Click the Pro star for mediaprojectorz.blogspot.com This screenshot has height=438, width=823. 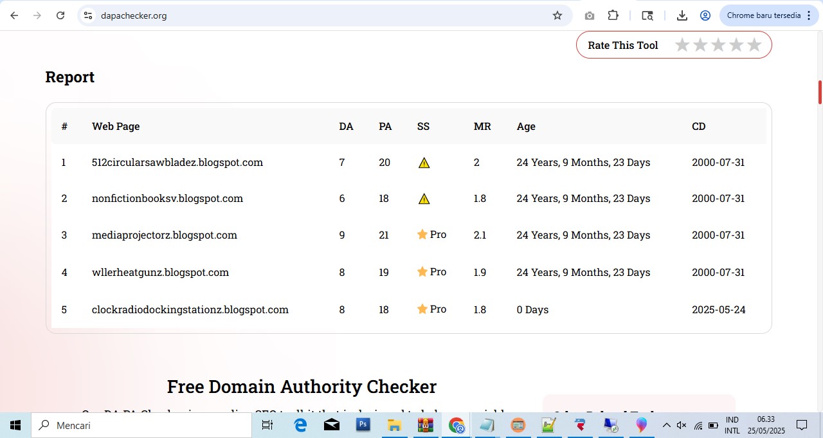pos(422,235)
